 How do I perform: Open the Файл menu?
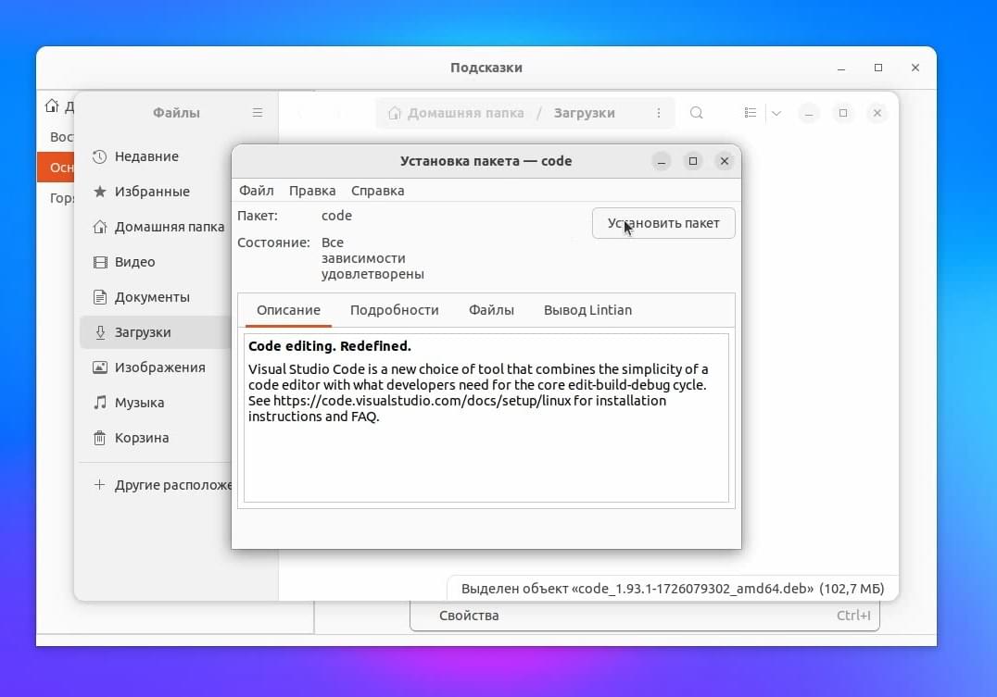tap(257, 191)
